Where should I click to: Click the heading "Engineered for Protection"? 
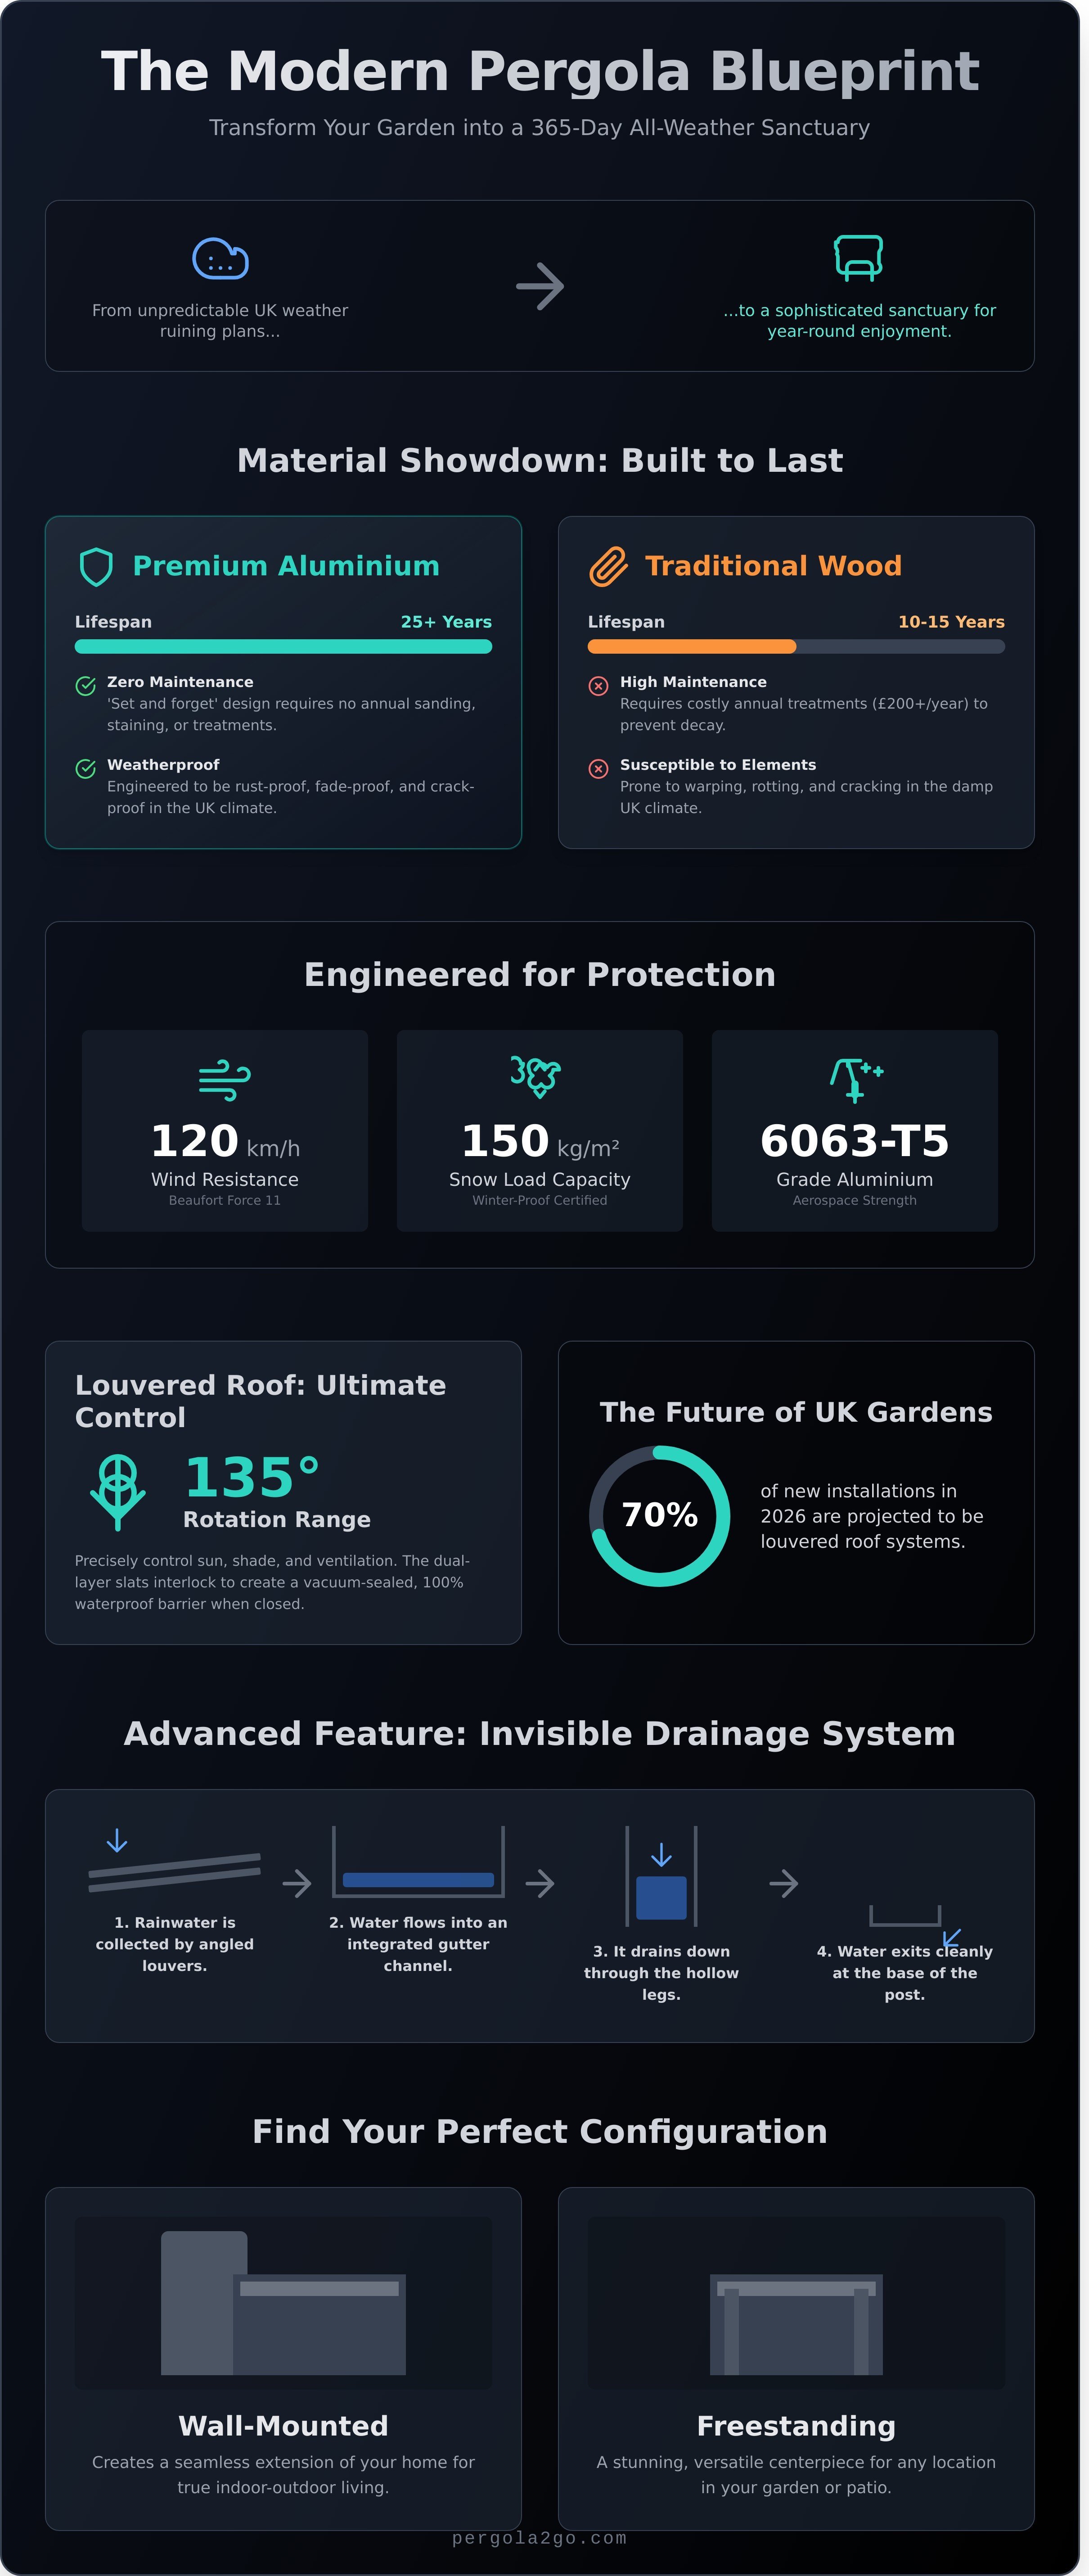(540, 974)
